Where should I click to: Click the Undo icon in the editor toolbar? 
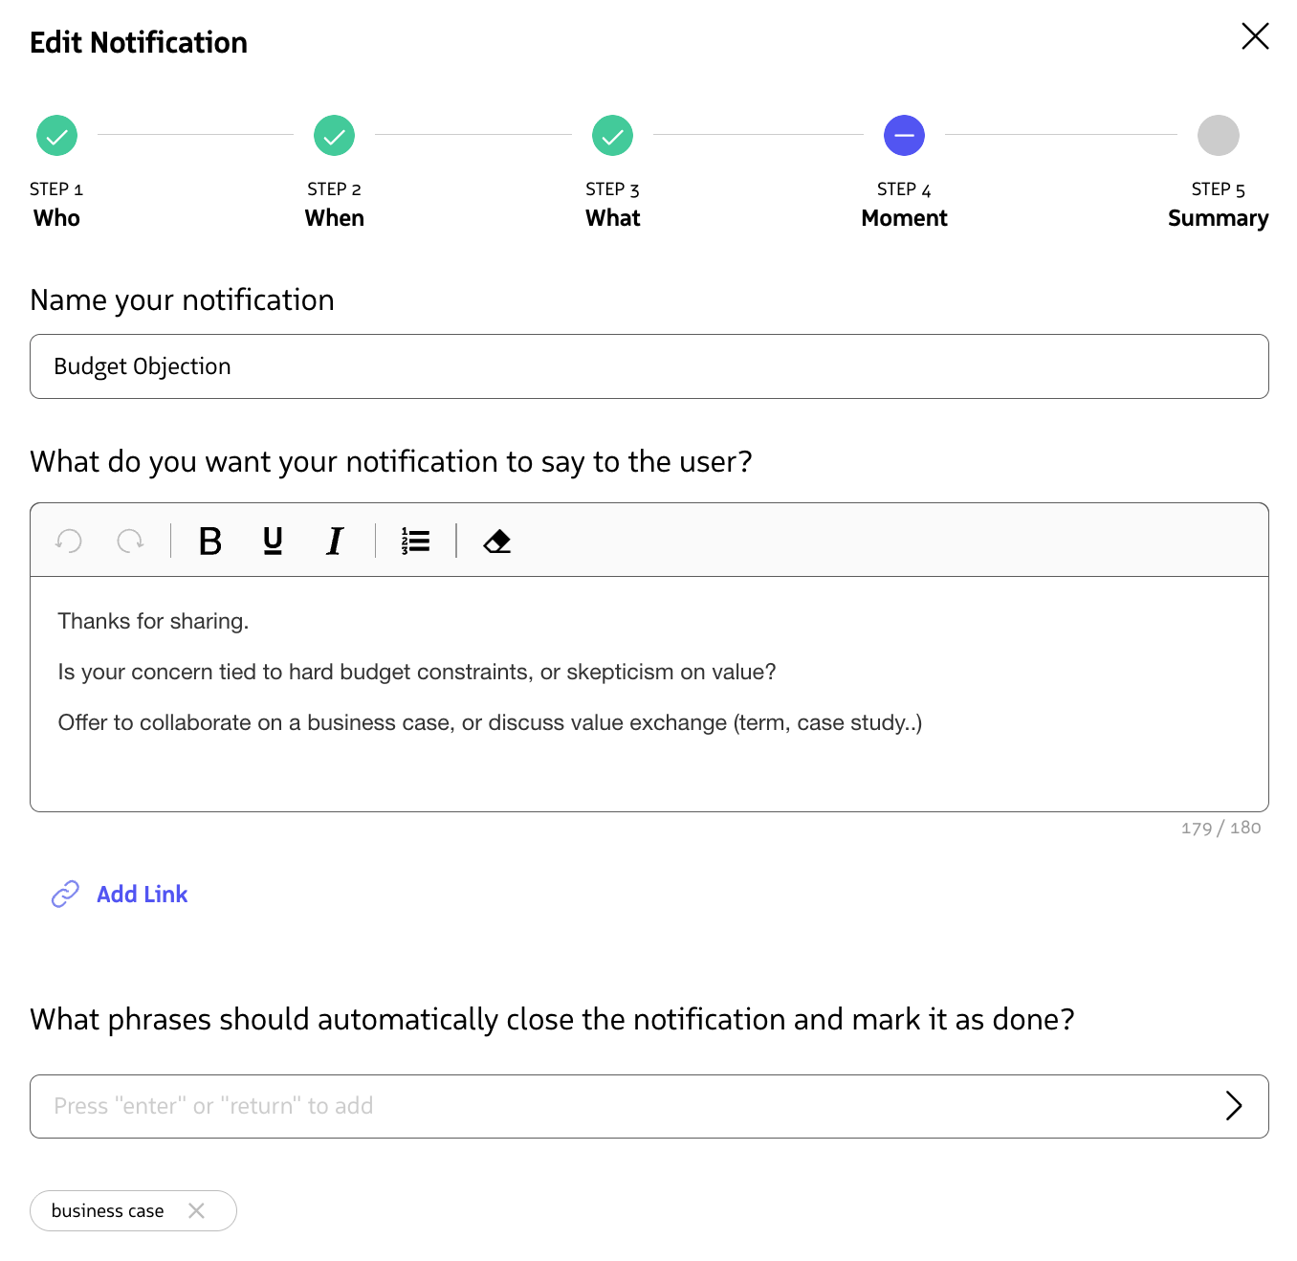[x=68, y=541]
